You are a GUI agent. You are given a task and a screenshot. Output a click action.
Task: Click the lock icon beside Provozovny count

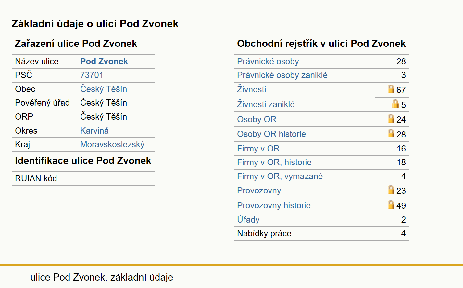391,190
